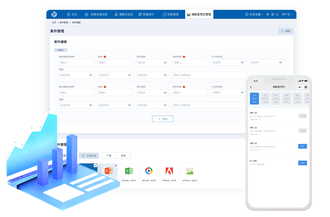Click the app logo in top navigation bar
This screenshot has width=330, height=217.
click(54, 14)
